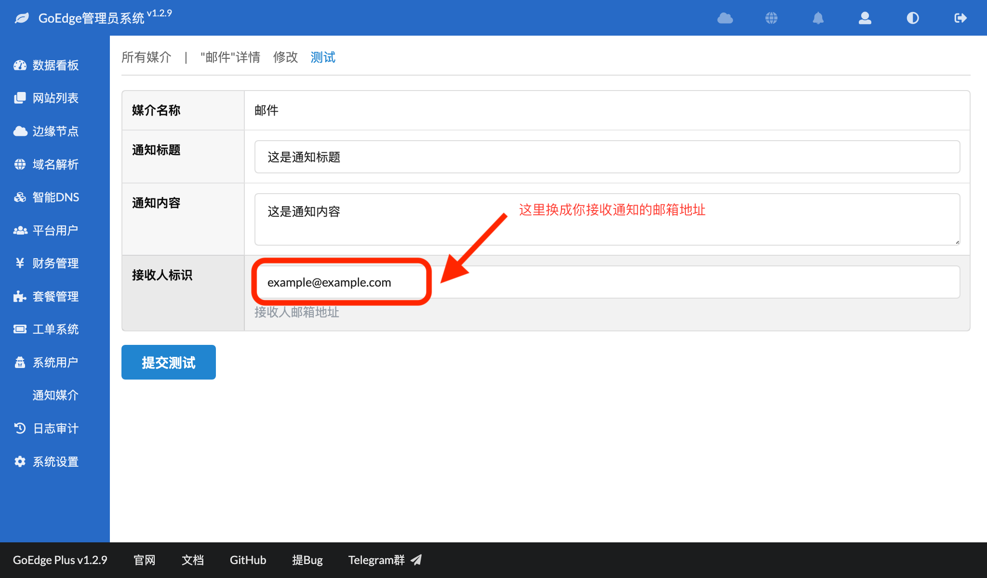Click the 日志审计 history icon
The width and height of the screenshot is (987, 578).
(x=20, y=428)
